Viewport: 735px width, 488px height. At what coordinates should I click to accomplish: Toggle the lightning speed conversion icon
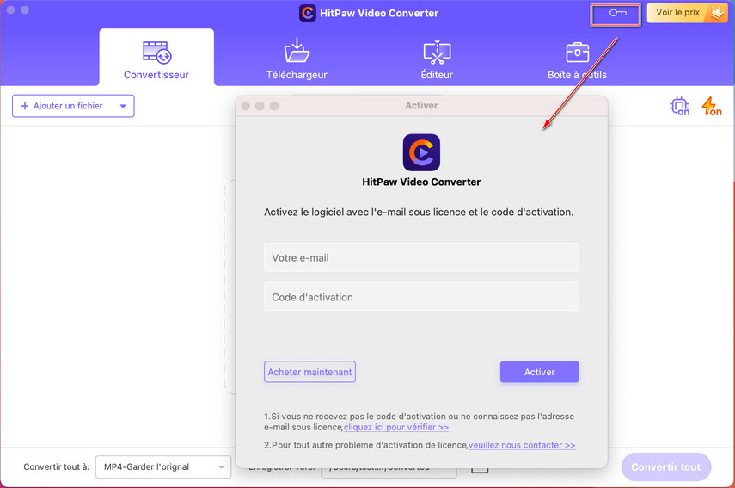(711, 106)
